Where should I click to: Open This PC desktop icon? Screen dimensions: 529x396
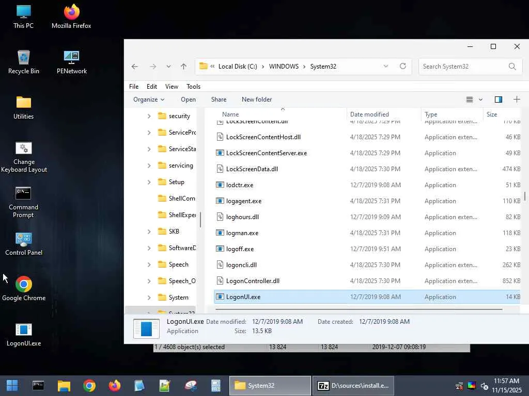[23, 16]
